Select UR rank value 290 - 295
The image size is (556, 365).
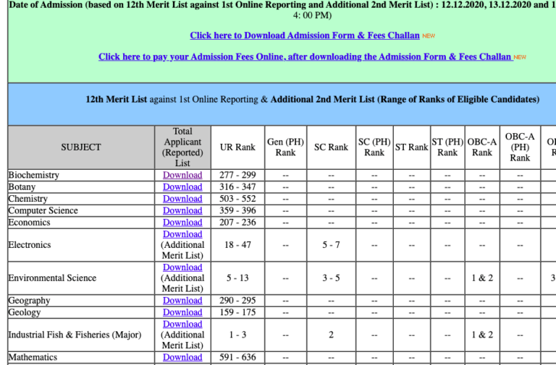(237, 300)
